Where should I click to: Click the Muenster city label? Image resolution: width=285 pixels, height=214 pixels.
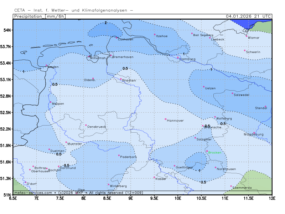[74, 144]
